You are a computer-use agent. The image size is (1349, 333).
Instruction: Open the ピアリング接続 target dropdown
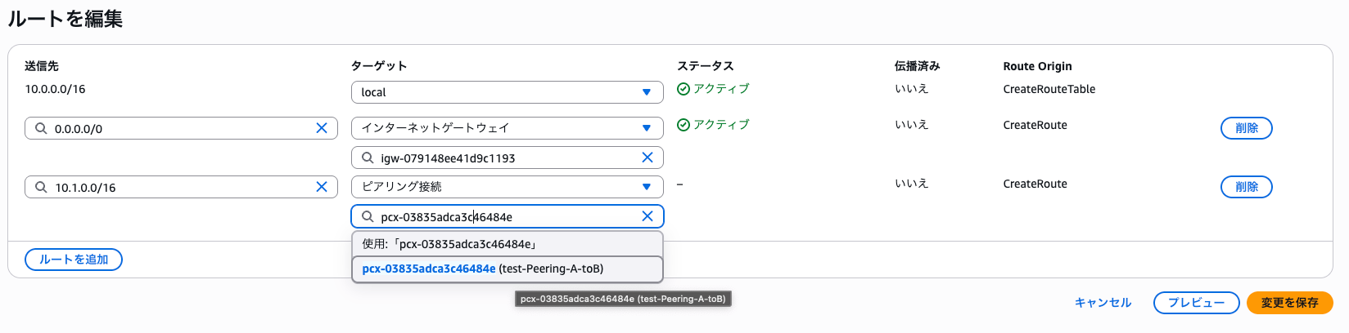tap(507, 187)
